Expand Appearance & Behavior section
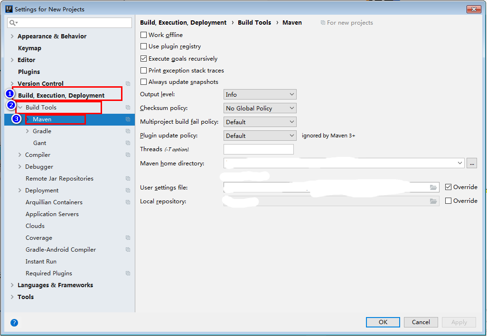 [x=12, y=36]
